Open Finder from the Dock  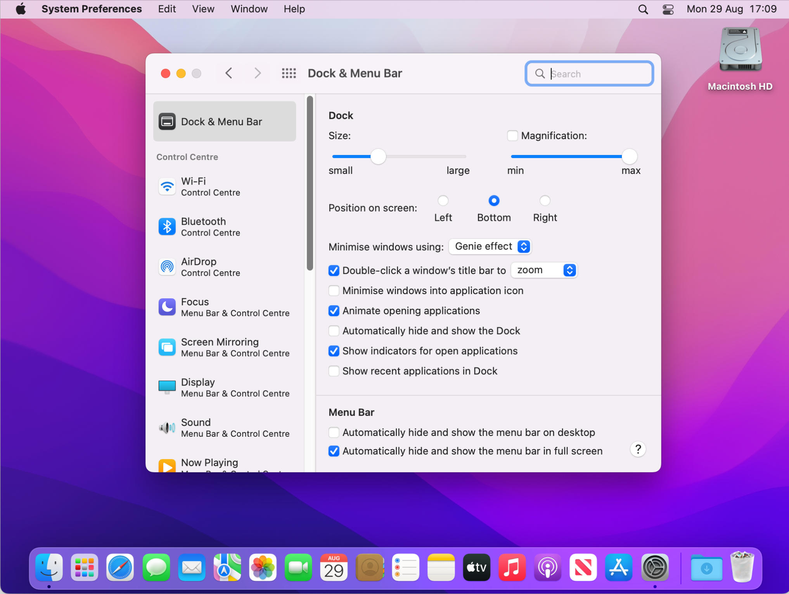point(49,568)
